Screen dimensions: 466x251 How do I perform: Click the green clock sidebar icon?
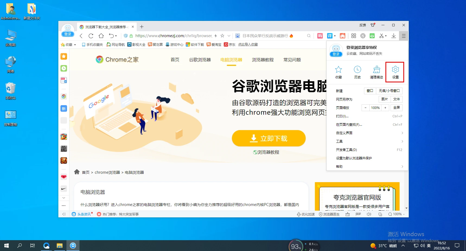(64, 68)
